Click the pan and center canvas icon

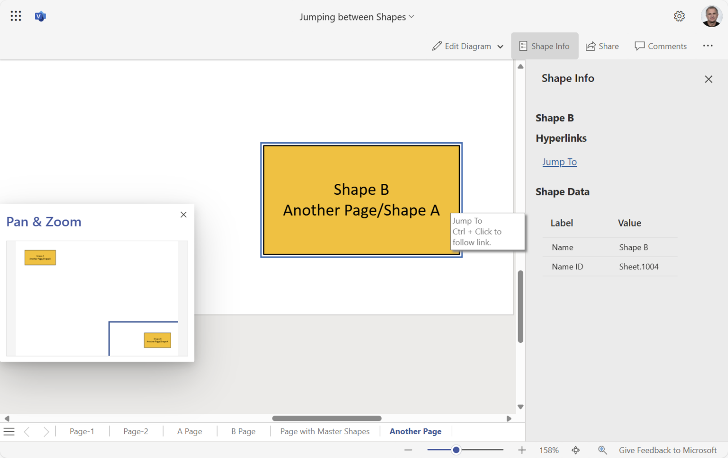pos(576,450)
